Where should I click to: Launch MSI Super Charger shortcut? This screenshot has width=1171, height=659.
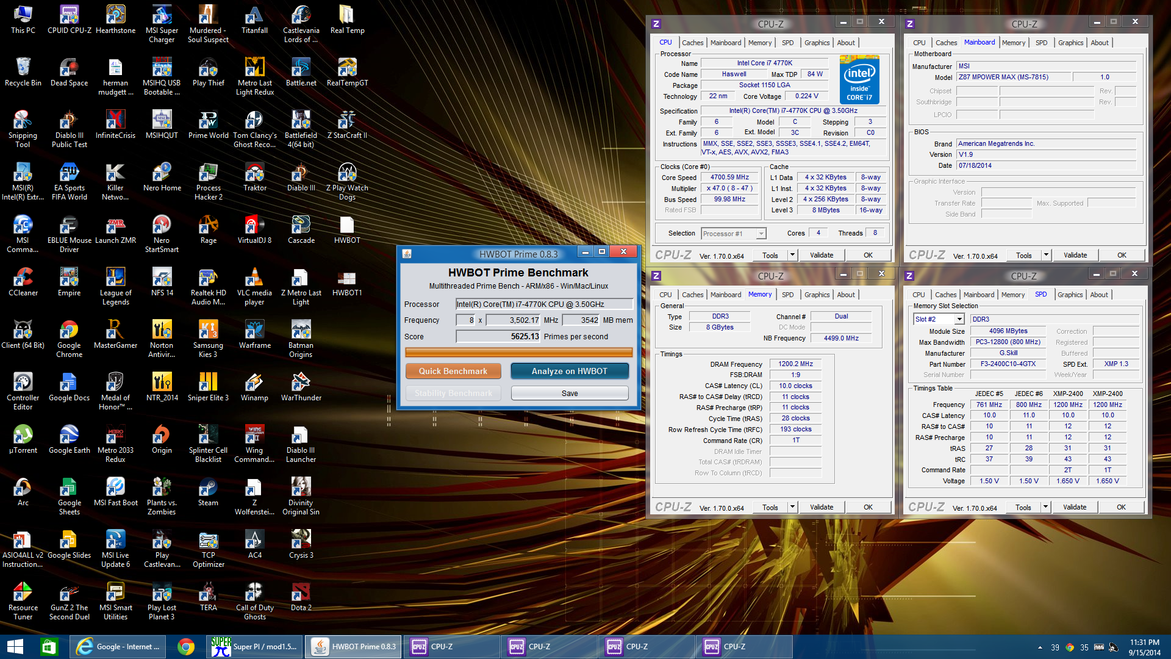coord(162,24)
